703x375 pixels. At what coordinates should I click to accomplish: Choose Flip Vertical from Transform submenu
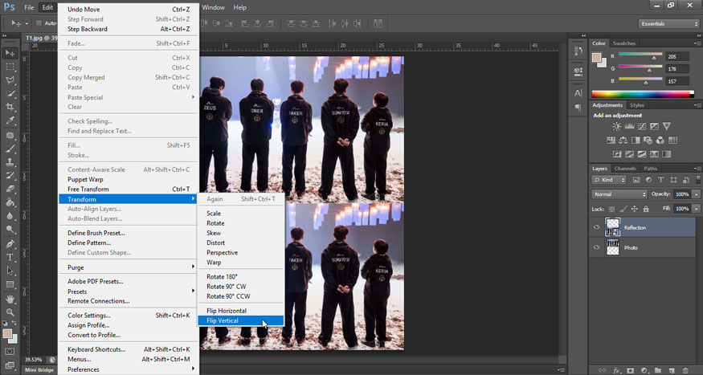point(223,320)
